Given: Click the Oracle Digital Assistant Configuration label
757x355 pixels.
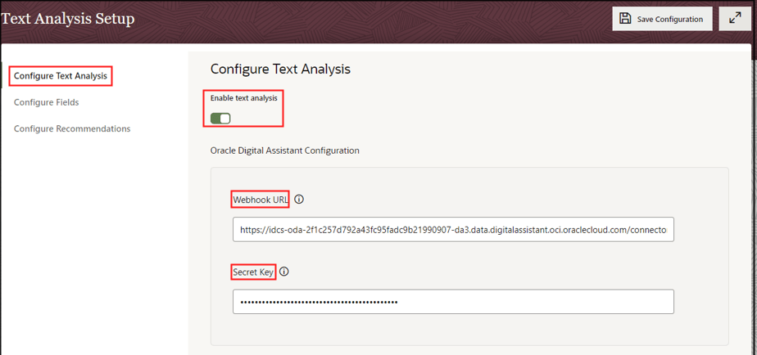Looking at the screenshot, I should click(285, 151).
